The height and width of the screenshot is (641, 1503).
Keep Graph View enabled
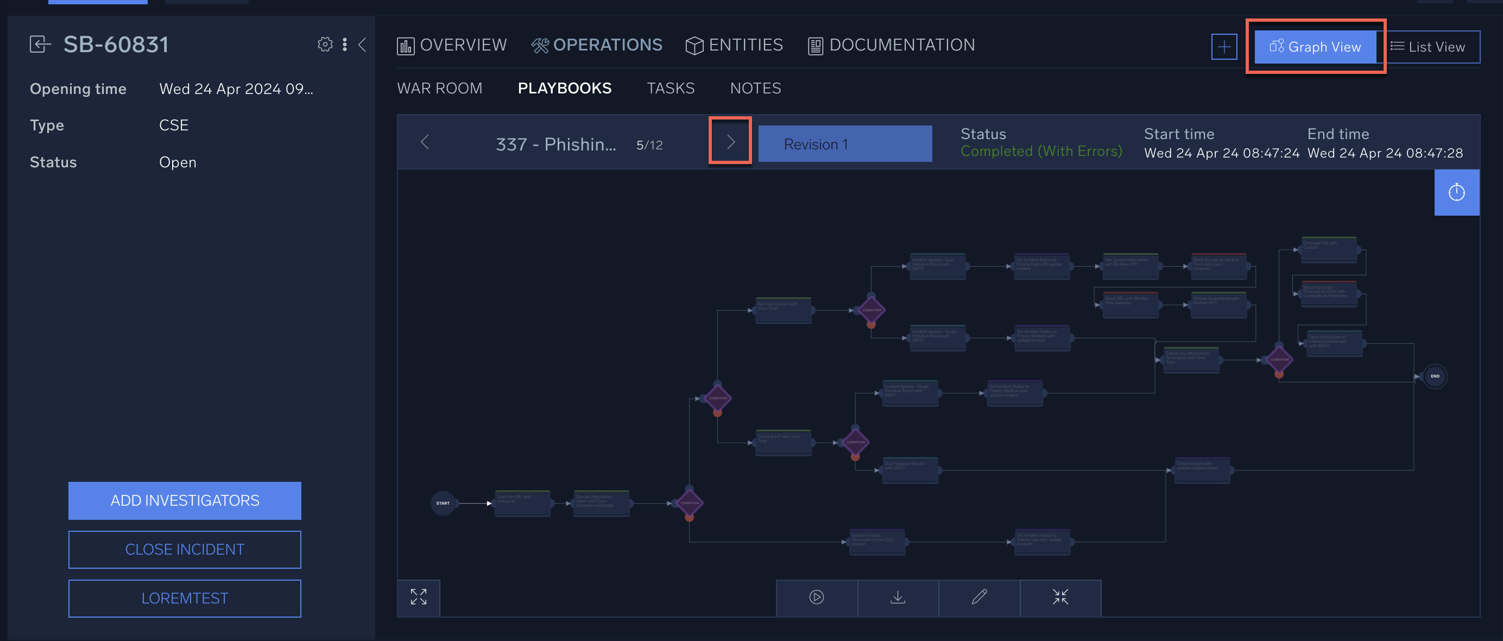tap(1316, 47)
